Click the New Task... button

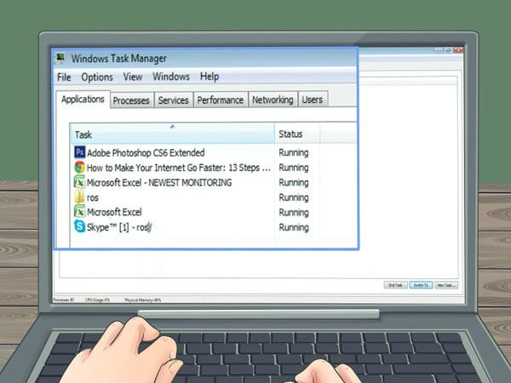click(446, 285)
